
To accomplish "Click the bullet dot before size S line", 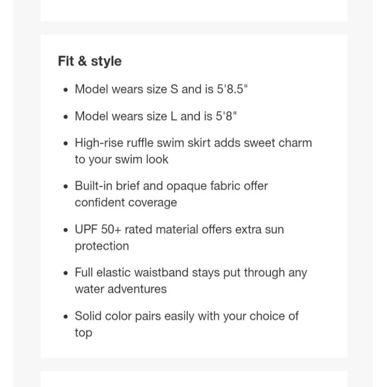I will pyautogui.click(x=66, y=90).
